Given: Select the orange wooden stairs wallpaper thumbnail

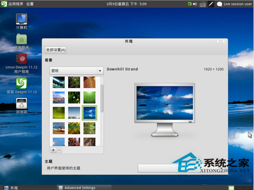Looking at the screenshot, I should (89, 82).
